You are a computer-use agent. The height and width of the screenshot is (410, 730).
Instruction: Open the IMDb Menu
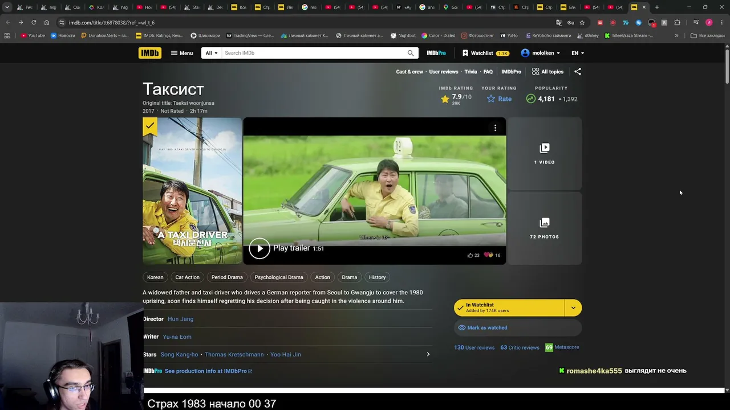[182, 53]
